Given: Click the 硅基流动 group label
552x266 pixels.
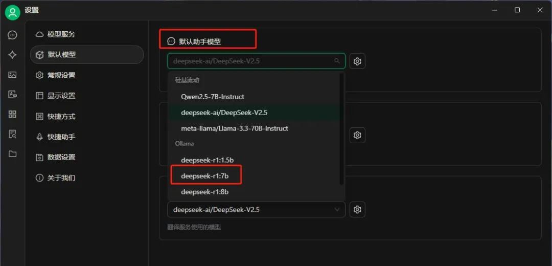Looking at the screenshot, I should tap(187, 80).
